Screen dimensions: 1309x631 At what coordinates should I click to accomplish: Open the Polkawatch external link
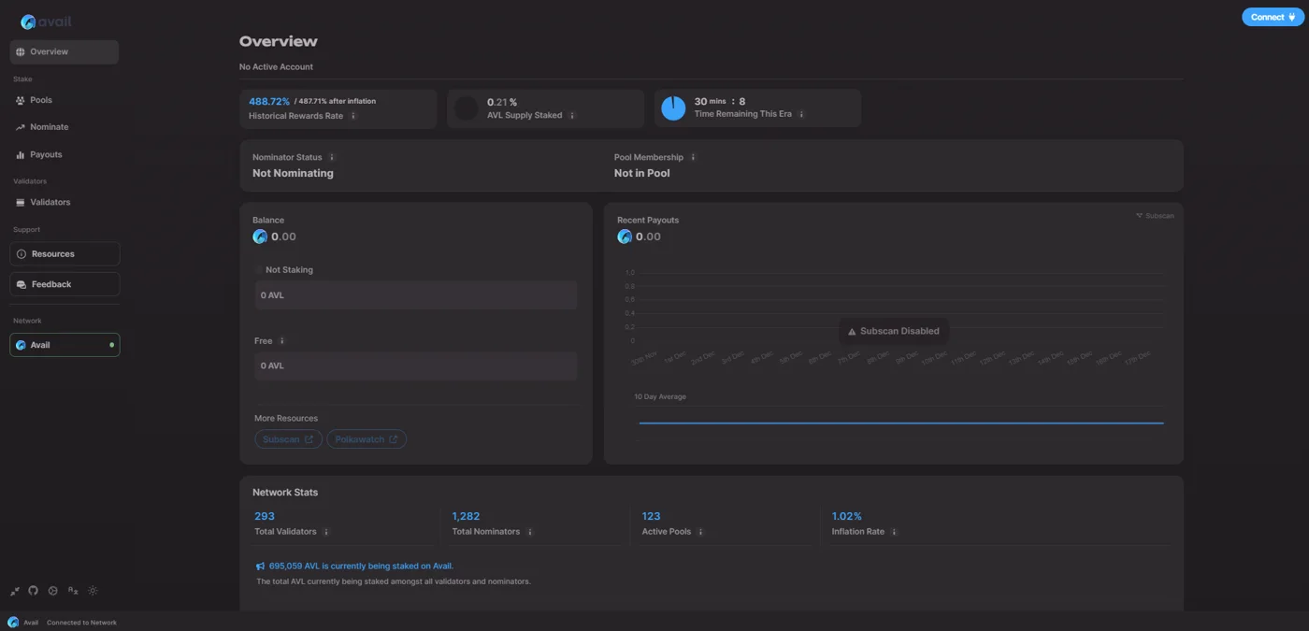click(x=367, y=439)
